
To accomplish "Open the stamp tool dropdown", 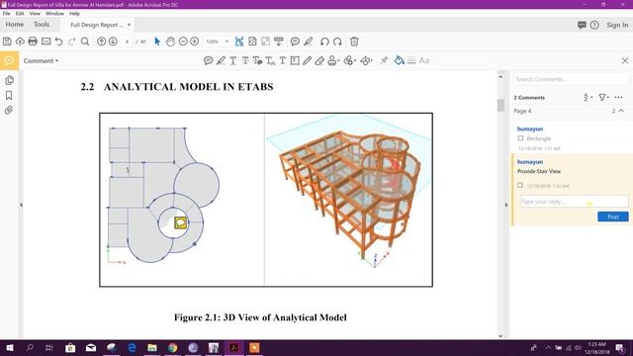I will coord(333,60).
